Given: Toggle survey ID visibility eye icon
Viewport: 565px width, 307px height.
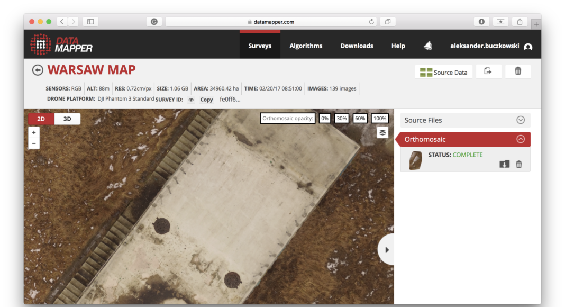Looking at the screenshot, I should (191, 100).
